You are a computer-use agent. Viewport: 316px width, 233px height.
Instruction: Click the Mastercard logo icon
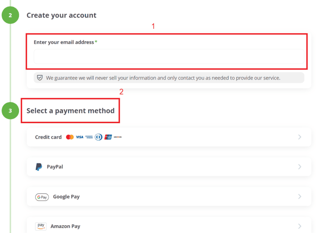pos(70,137)
